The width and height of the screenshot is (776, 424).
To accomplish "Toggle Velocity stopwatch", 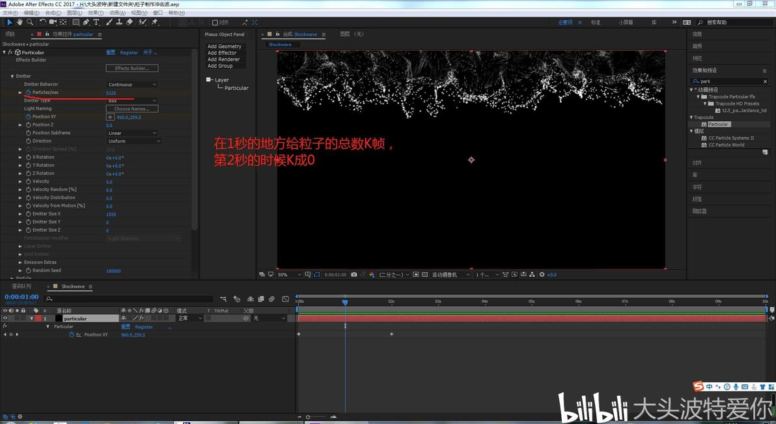I will click(x=28, y=181).
